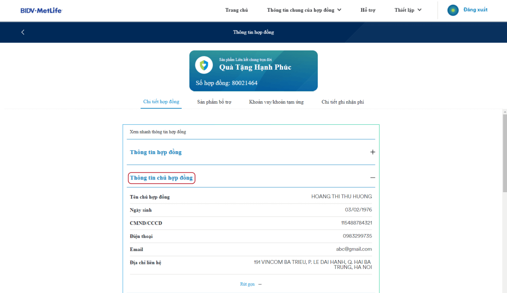The height and width of the screenshot is (293, 507).
Task: Click the CMND/CCCD label
Action: 146,223
